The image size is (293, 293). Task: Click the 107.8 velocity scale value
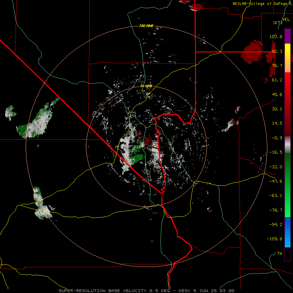276,36
